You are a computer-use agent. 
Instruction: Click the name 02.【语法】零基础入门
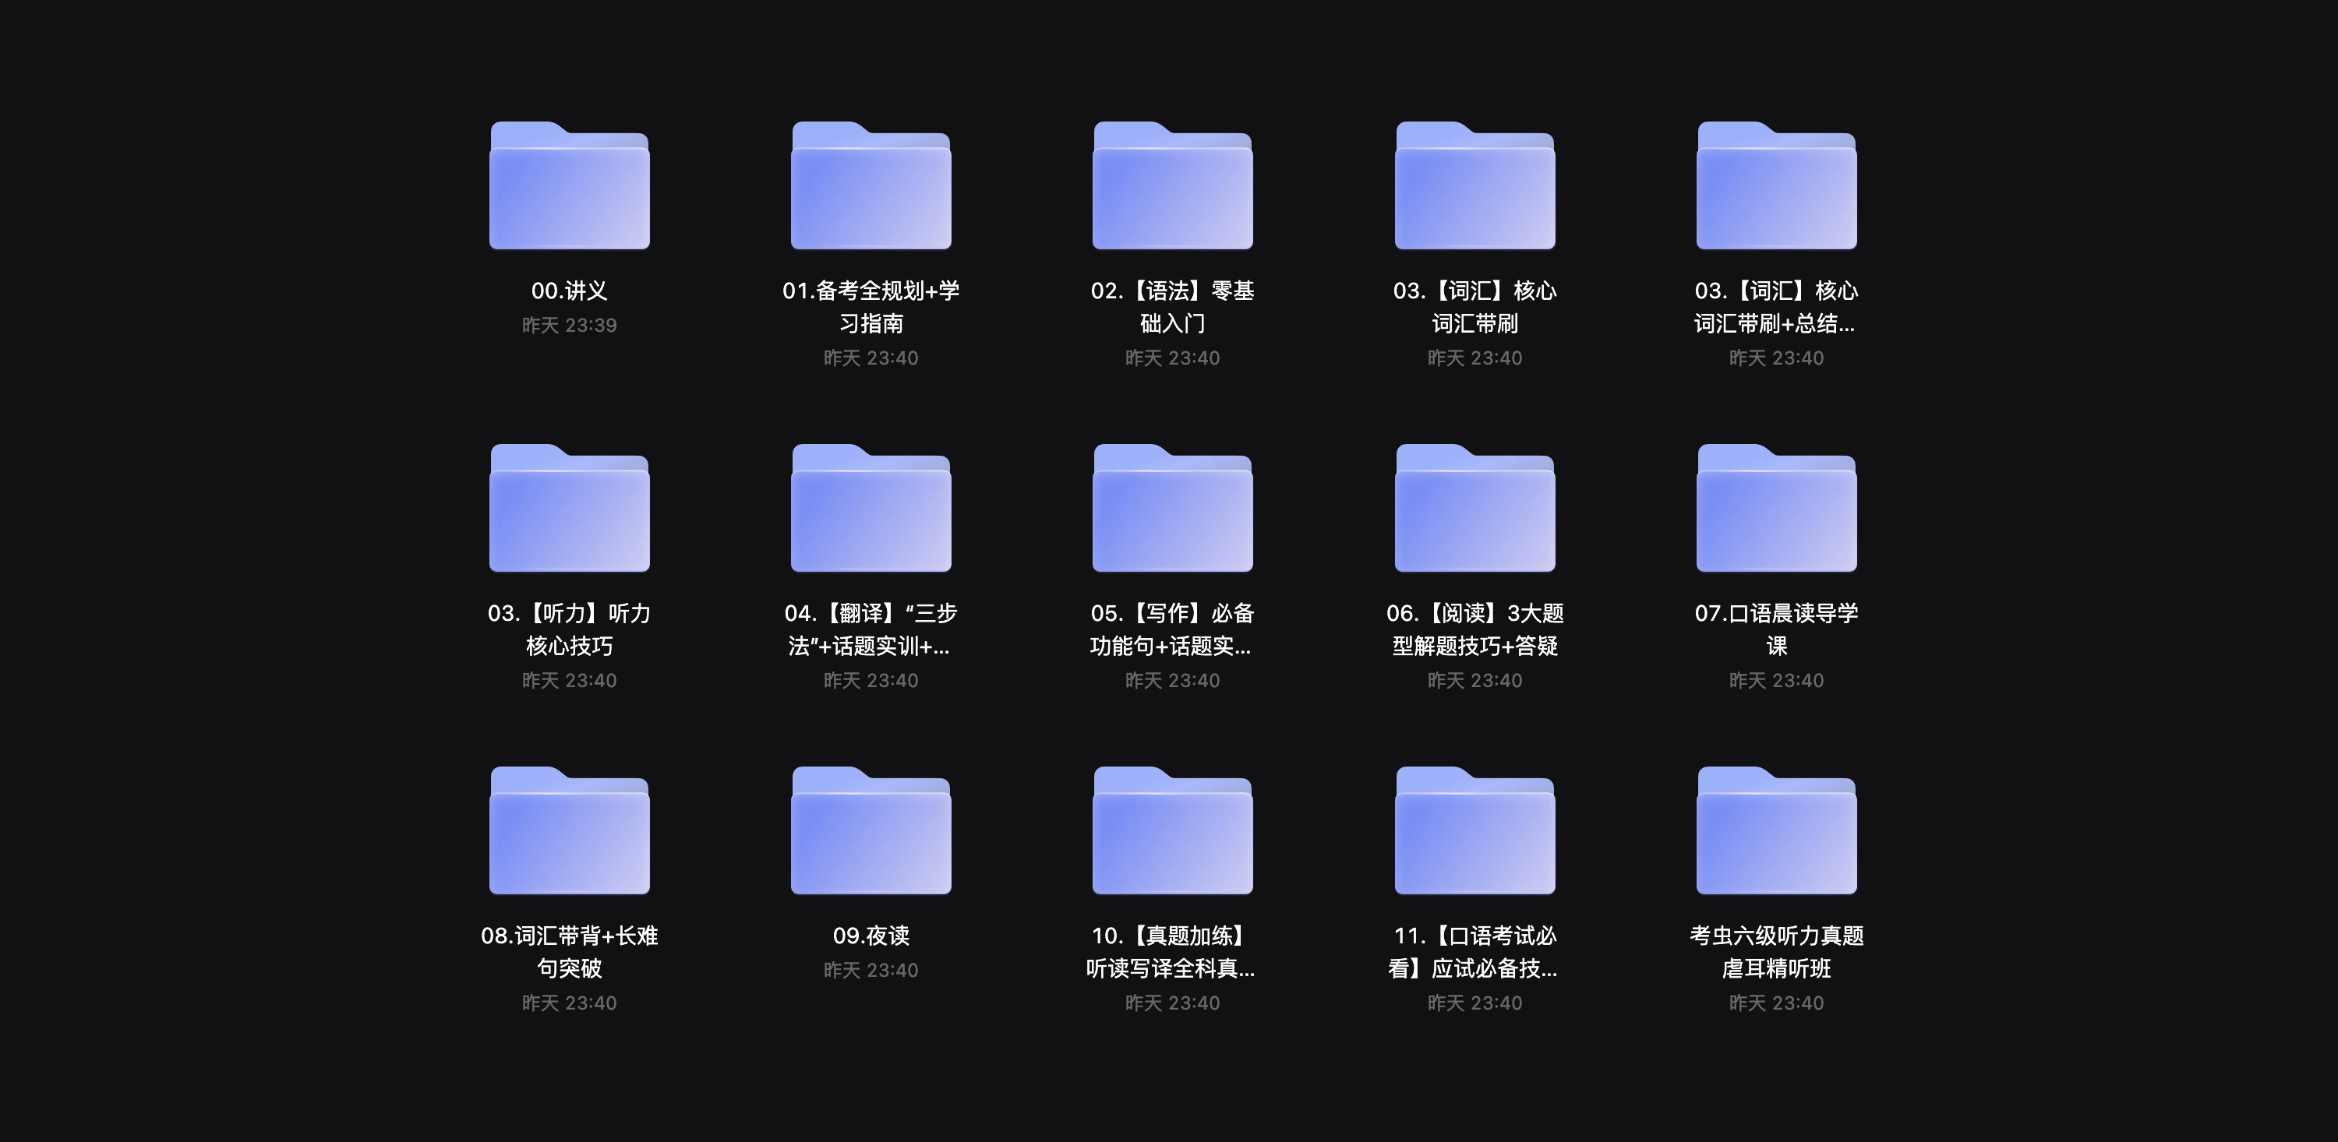[1173, 307]
